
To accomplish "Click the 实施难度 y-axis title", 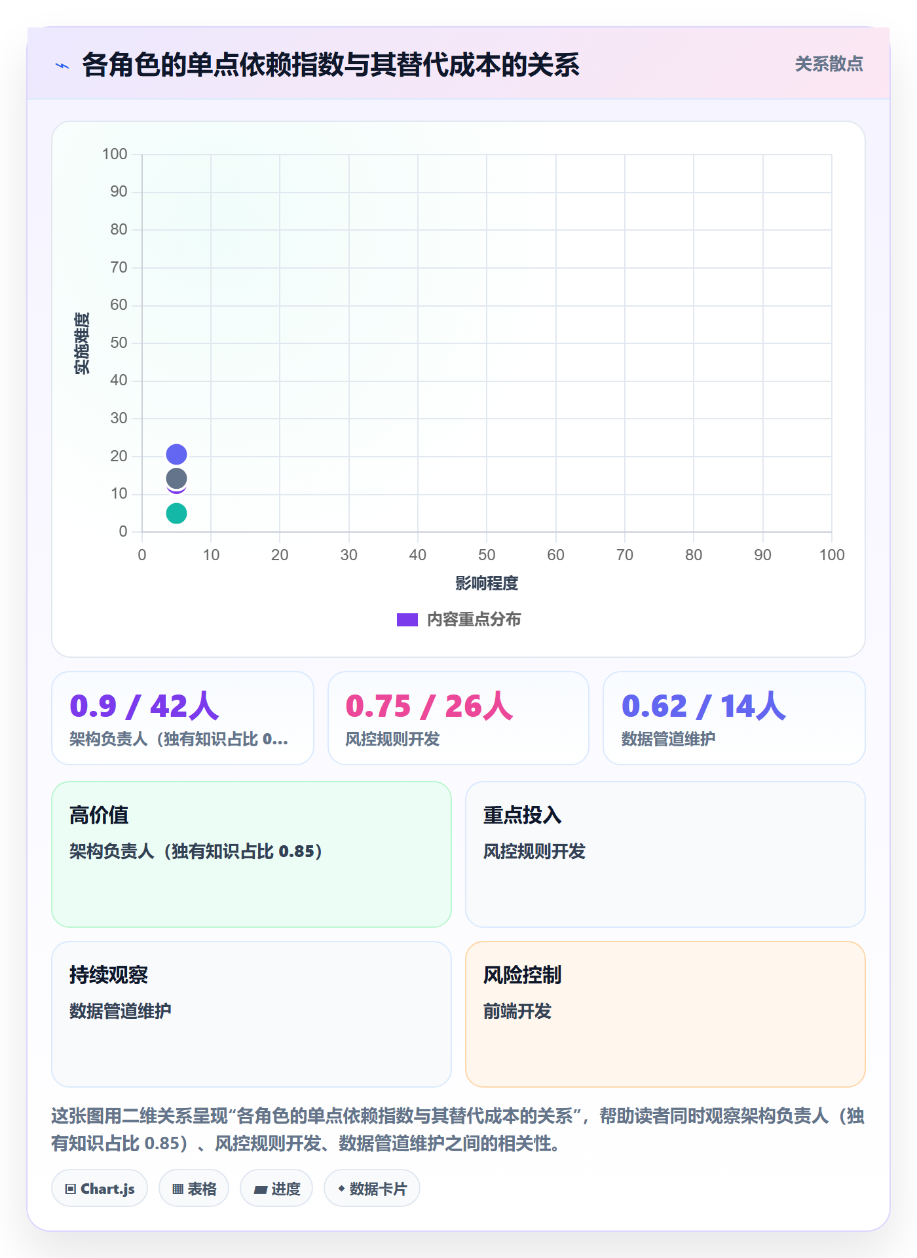I will click(x=82, y=343).
